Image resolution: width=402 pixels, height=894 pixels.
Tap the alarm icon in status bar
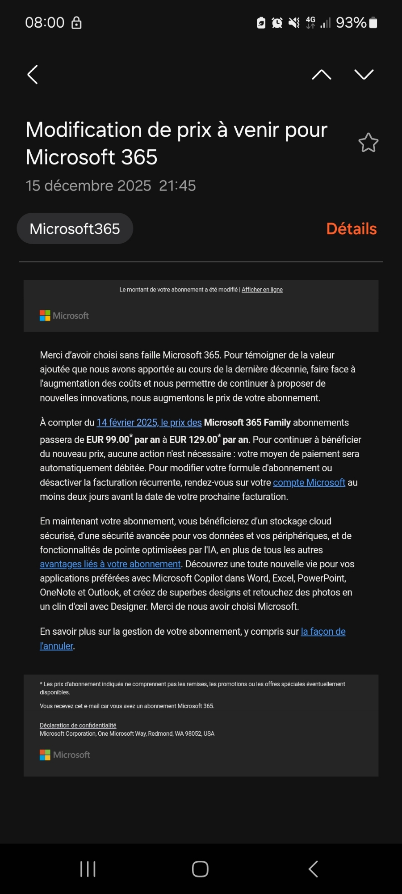click(277, 23)
